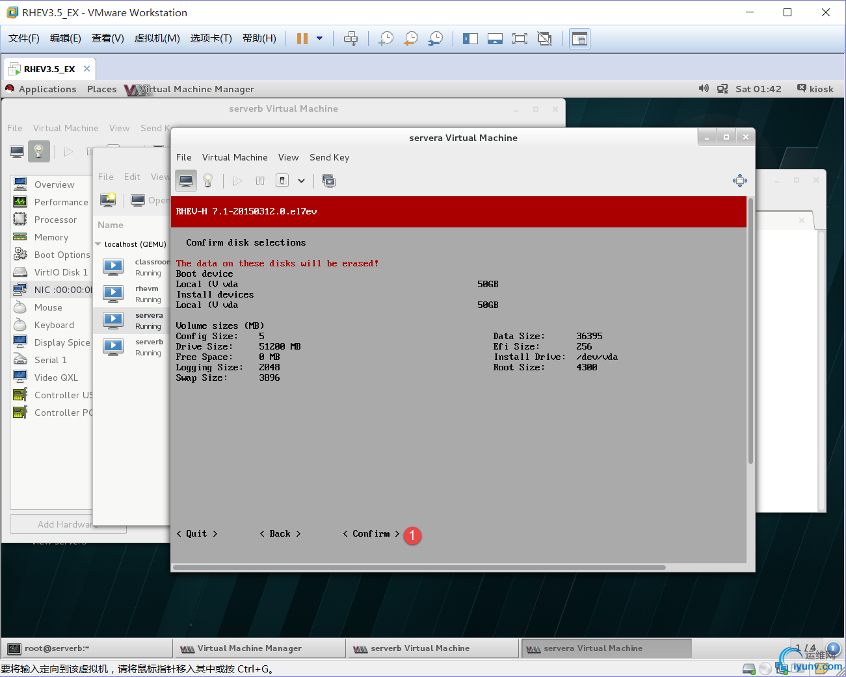846x677 pixels.
Task: Click the shutdown icon in servera toolbar
Action: tap(282, 181)
